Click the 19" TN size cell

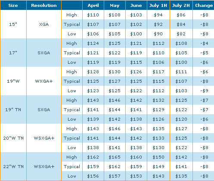pos(13,109)
